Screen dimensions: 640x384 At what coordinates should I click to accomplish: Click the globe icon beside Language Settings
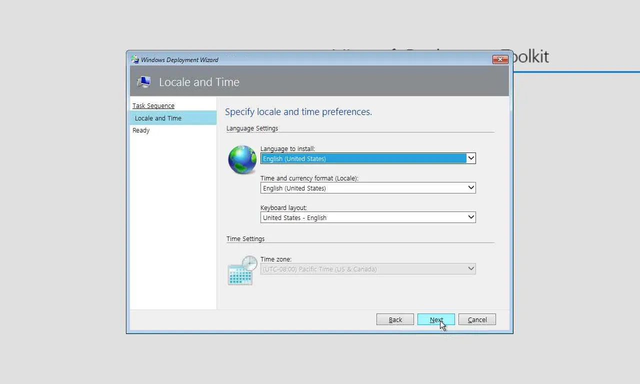(x=242, y=159)
